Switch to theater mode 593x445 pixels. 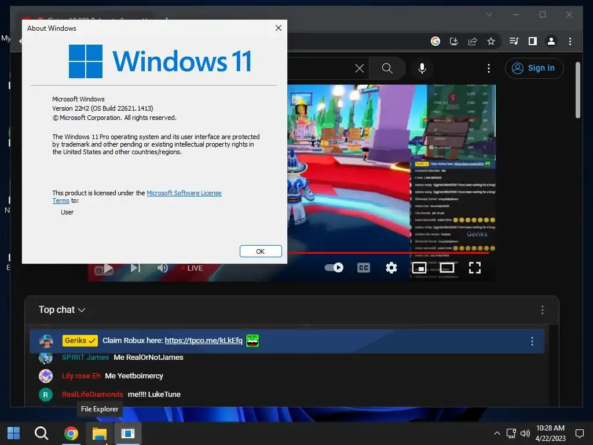(447, 268)
